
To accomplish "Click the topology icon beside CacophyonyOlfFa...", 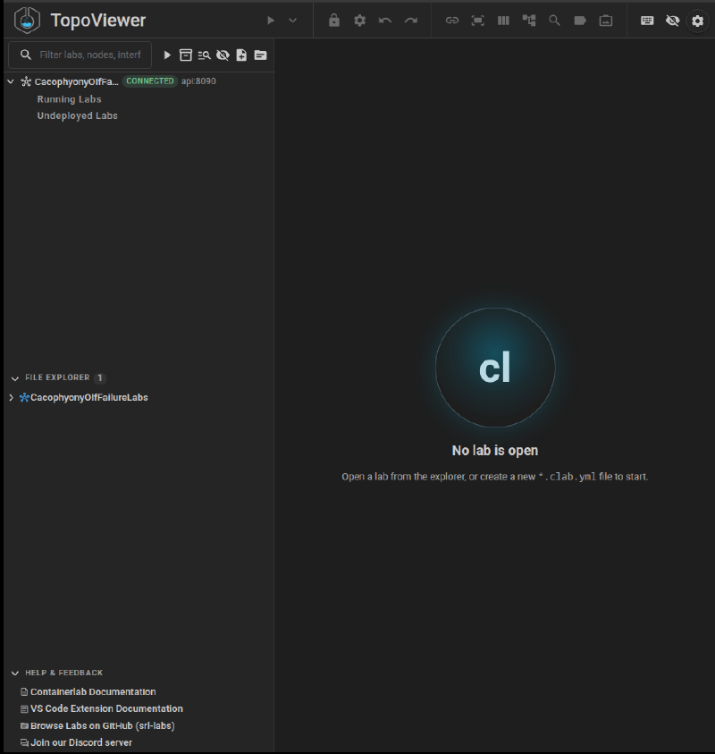I will pyautogui.click(x=26, y=81).
